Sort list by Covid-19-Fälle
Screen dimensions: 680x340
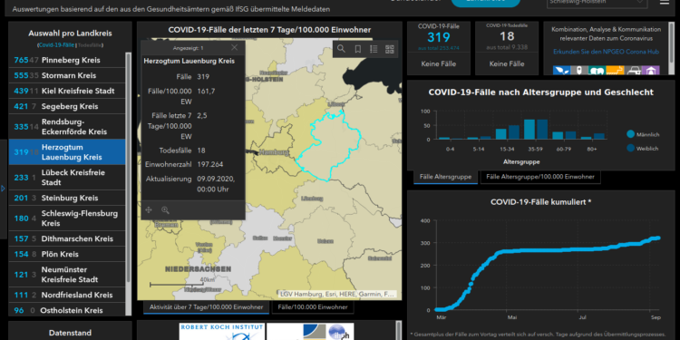(x=56, y=44)
